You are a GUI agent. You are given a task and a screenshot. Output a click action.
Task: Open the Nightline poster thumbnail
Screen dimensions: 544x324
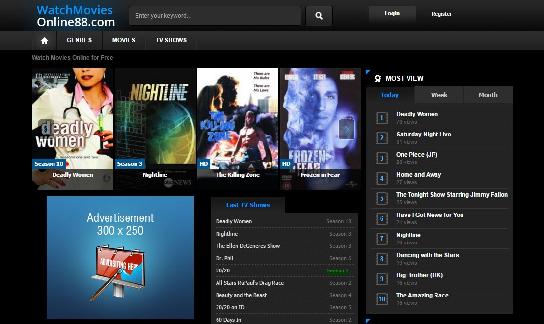pyautogui.click(x=156, y=129)
